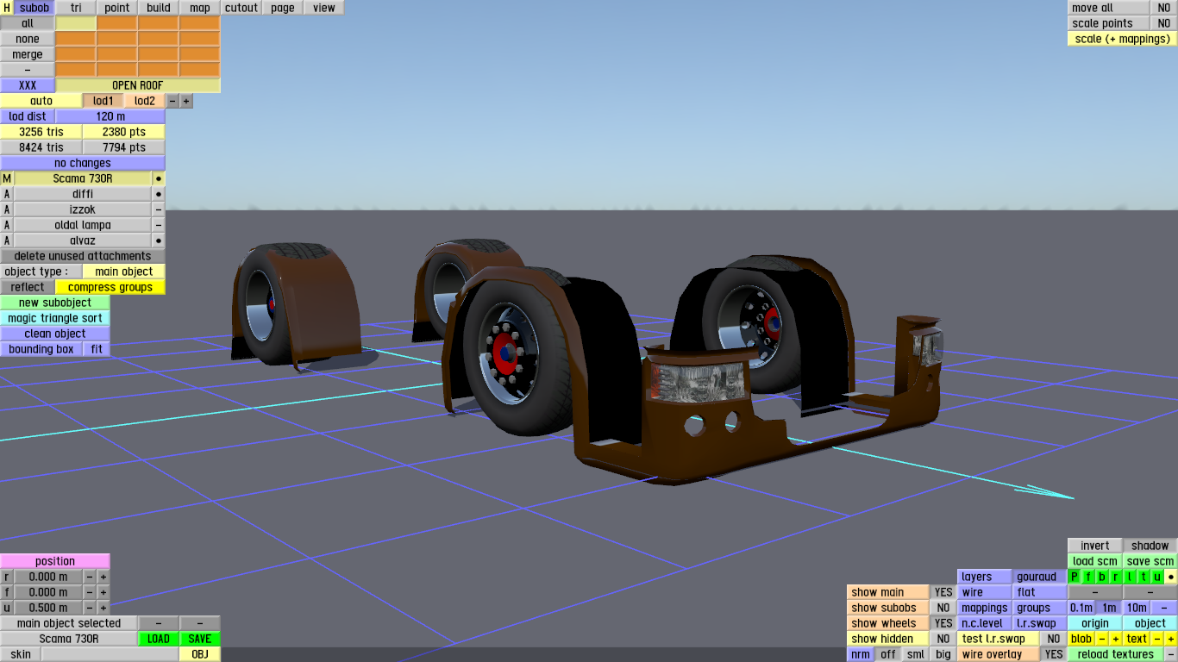Change the object type main object value

[x=124, y=272]
